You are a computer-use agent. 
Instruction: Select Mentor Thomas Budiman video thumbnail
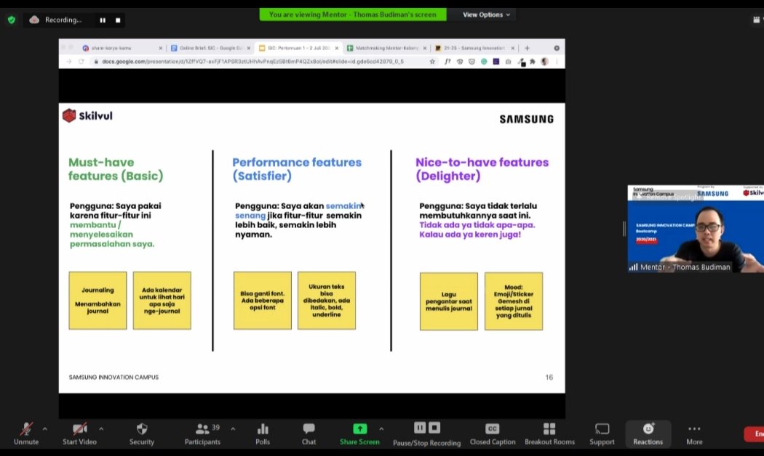(695, 229)
